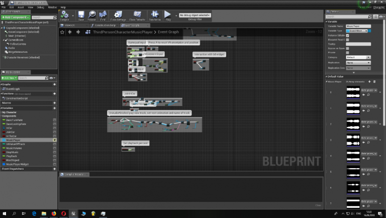Select CameraBoom in components tree

click(x=16, y=40)
